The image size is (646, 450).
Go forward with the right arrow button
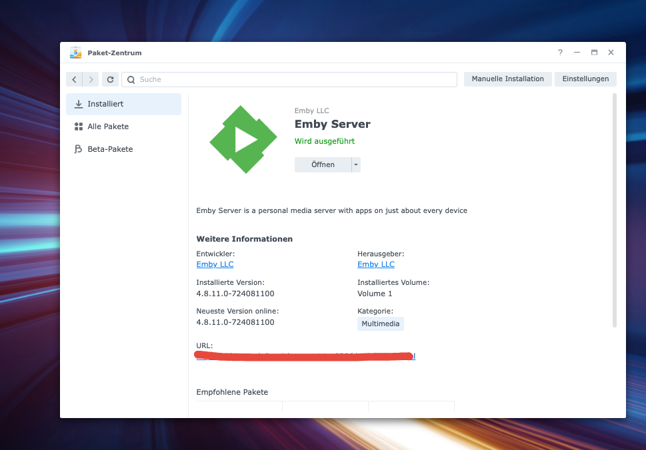tap(91, 79)
